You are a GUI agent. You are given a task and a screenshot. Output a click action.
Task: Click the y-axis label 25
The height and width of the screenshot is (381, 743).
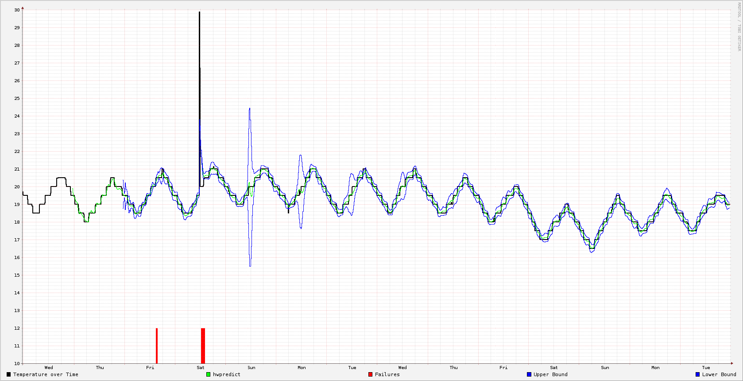tap(17, 98)
